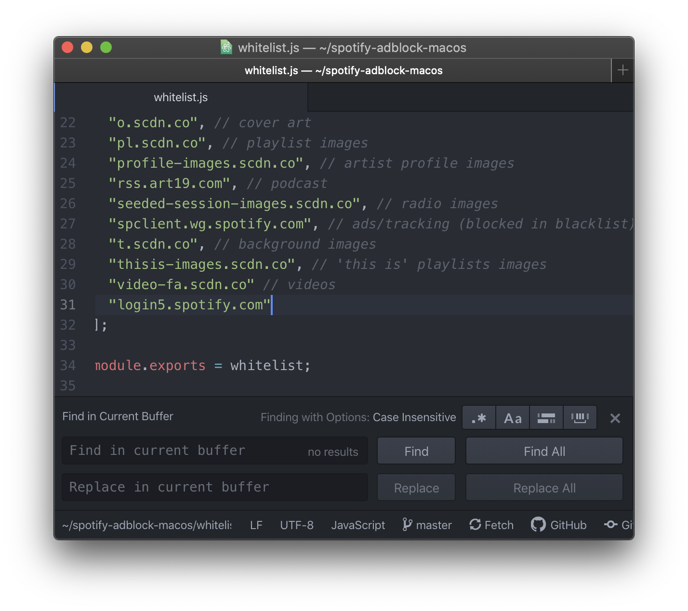Switch line endings by clicking LF

(x=256, y=525)
